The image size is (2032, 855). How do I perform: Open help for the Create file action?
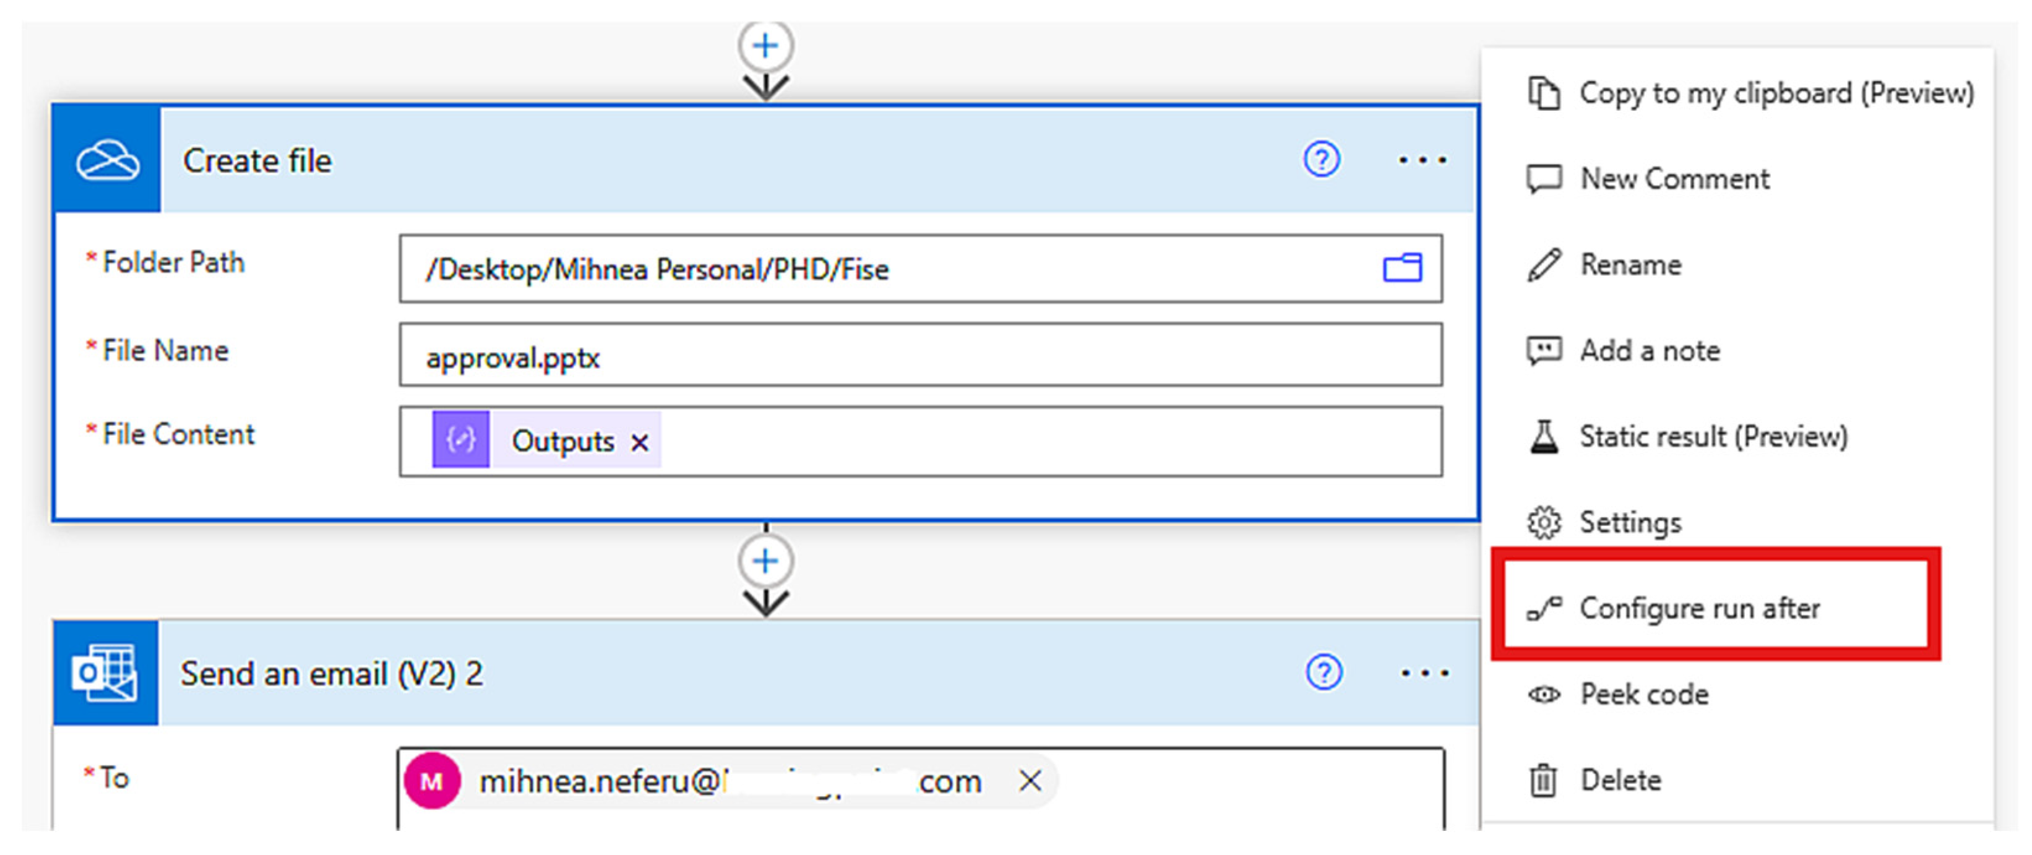coord(1320,160)
